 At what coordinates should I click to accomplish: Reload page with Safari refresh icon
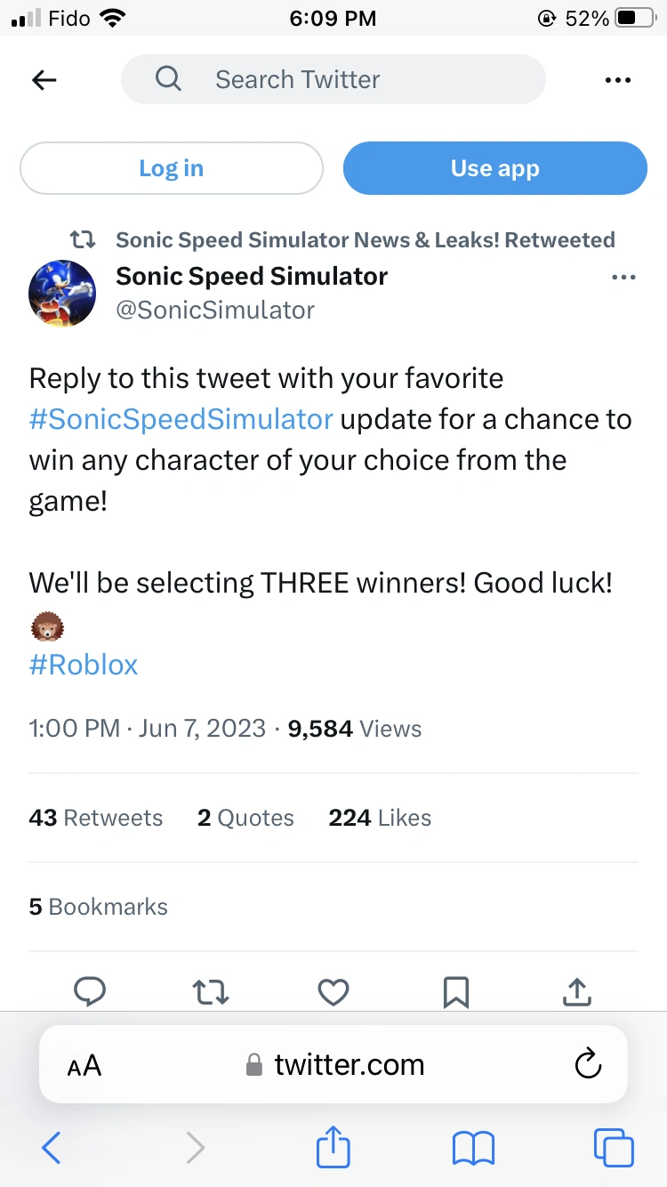pyautogui.click(x=588, y=1064)
